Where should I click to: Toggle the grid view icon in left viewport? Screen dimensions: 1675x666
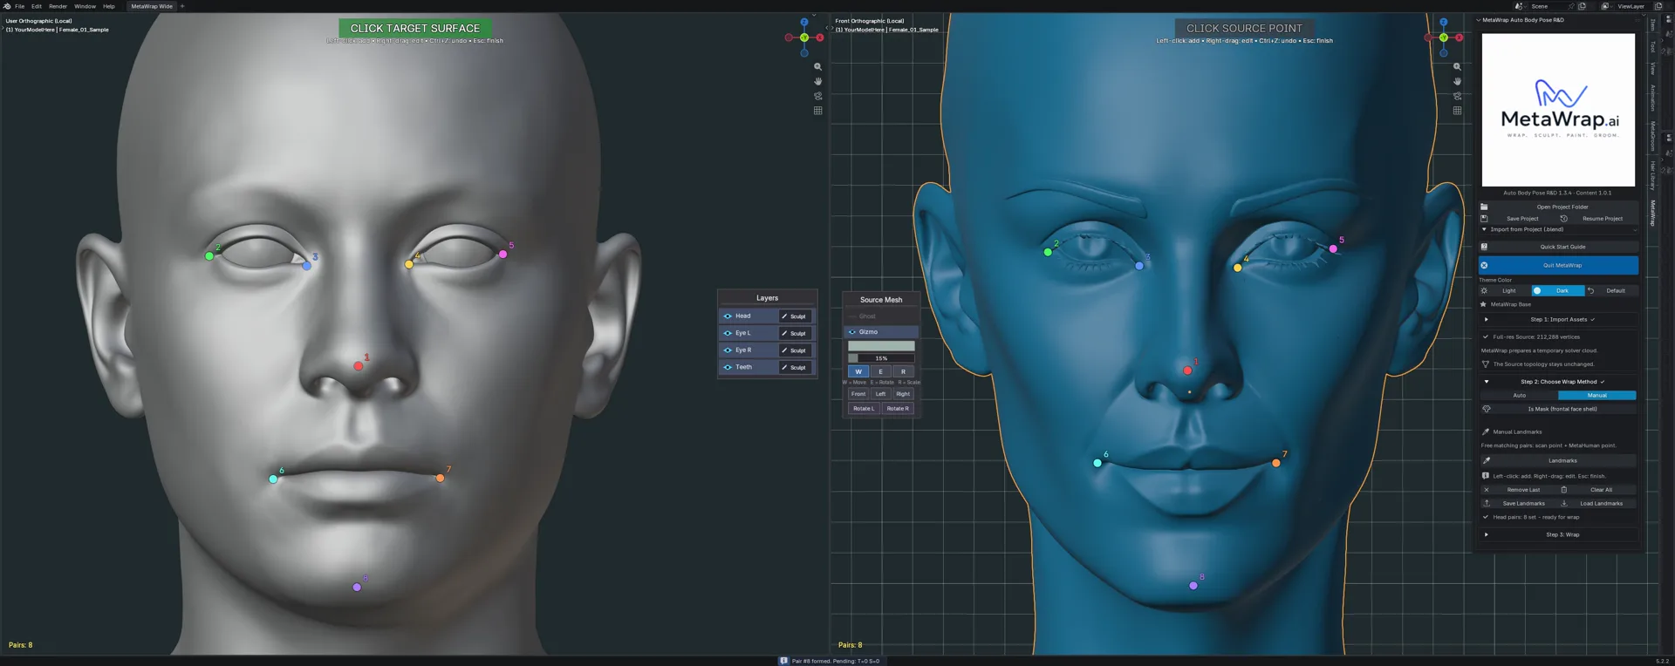point(817,111)
